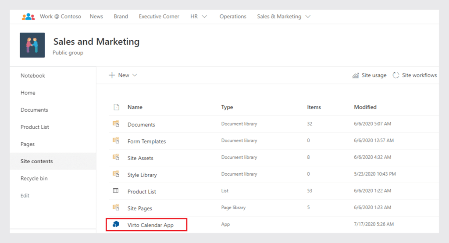
Task: Click the Site usage chart icon
Action: pyautogui.click(x=355, y=75)
